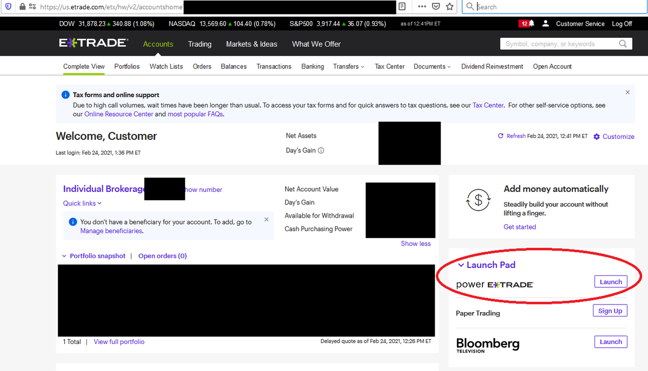648x371 pixels.
Task: Switch to the Balances tab
Action: pyautogui.click(x=234, y=66)
